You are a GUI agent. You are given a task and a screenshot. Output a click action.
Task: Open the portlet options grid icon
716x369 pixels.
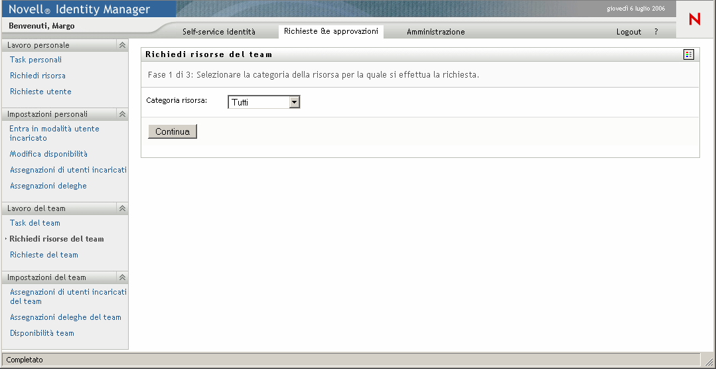point(689,55)
